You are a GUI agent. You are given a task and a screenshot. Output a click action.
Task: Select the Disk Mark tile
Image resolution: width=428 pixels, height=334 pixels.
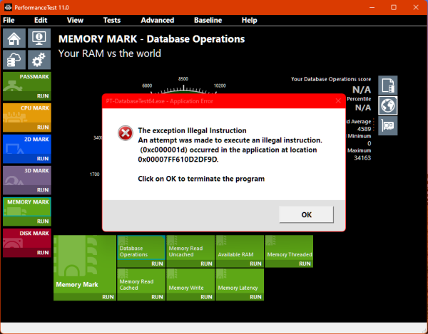pyautogui.click(x=27, y=239)
